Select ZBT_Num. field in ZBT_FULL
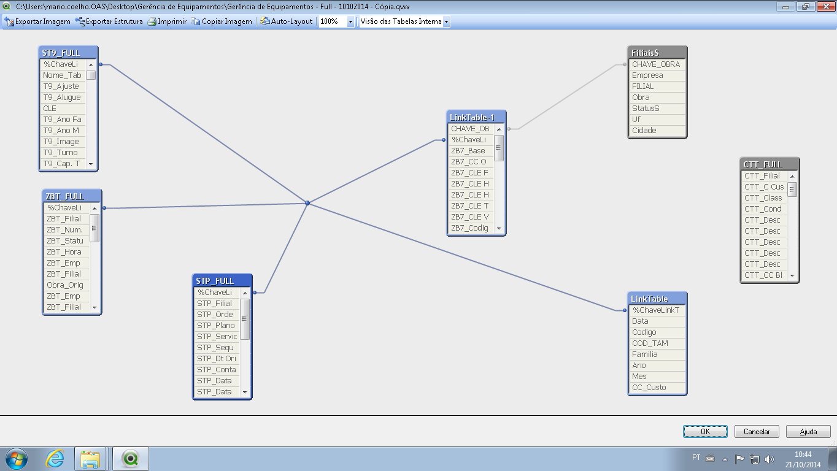 [66, 230]
